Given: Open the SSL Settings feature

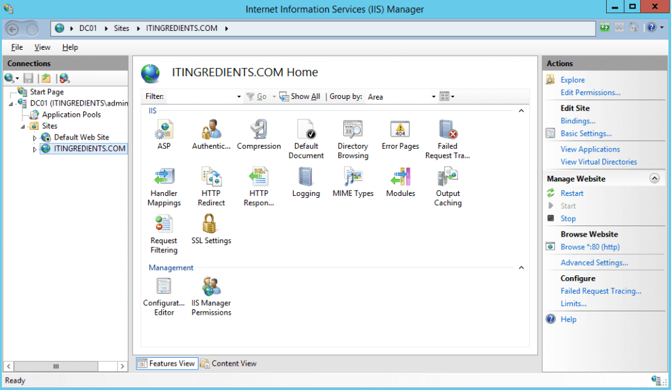Looking at the screenshot, I should coord(211,229).
